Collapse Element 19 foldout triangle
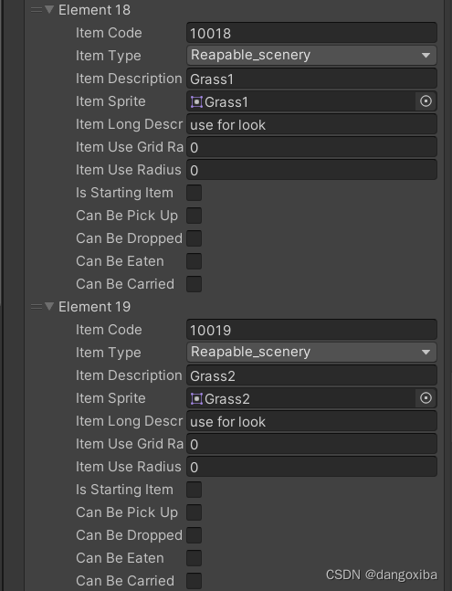The image size is (452, 591). click(x=49, y=306)
